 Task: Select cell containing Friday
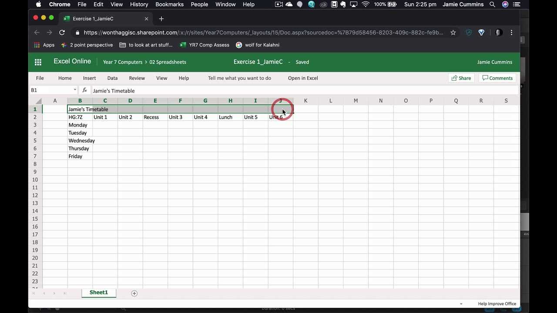(80, 156)
